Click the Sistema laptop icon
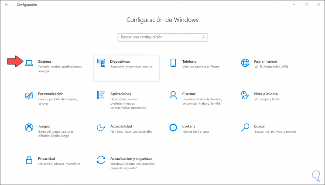This screenshot has width=325, height=185. 29,63
